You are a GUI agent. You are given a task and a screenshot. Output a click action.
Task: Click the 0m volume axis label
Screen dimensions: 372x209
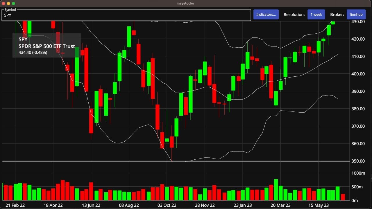(x=355, y=200)
